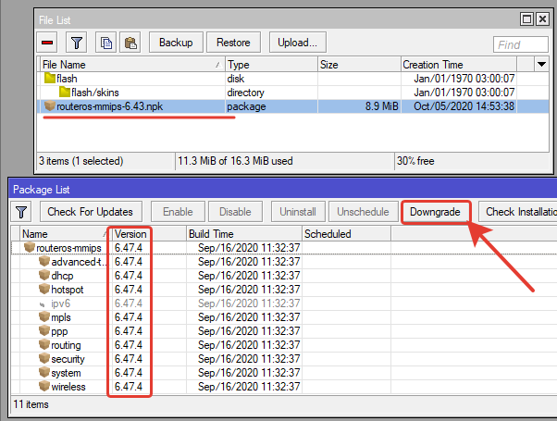This screenshot has height=421, width=557.
Task: Open the filter funnel in Package List toolbar
Action: tap(21, 212)
